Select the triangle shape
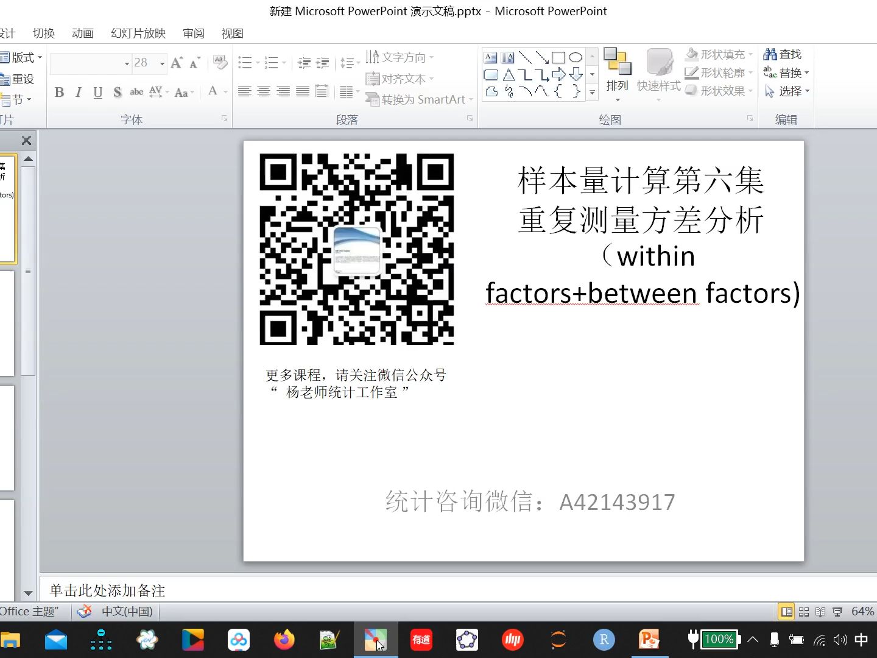 point(509,75)
